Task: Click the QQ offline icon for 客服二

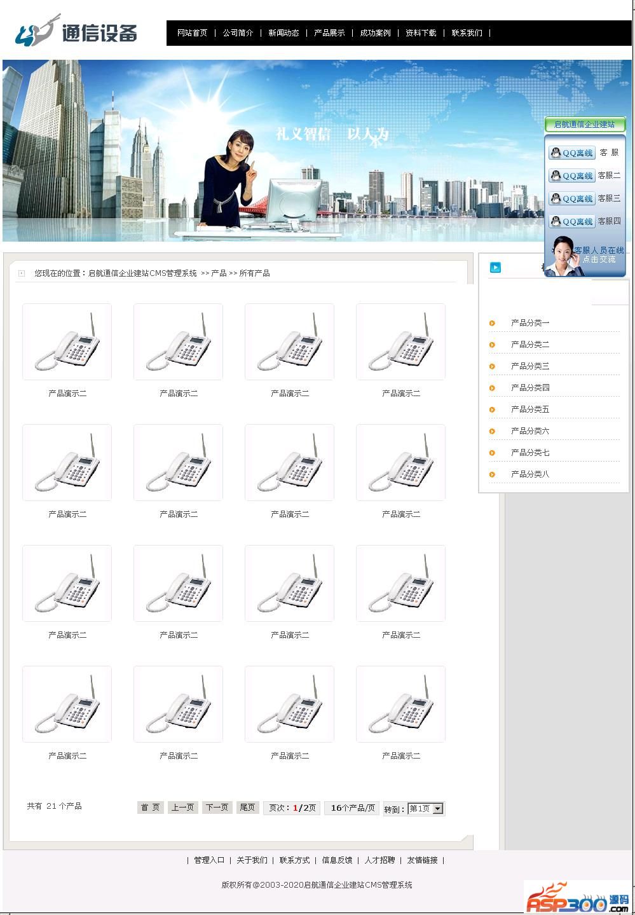Action: [571, 175]
